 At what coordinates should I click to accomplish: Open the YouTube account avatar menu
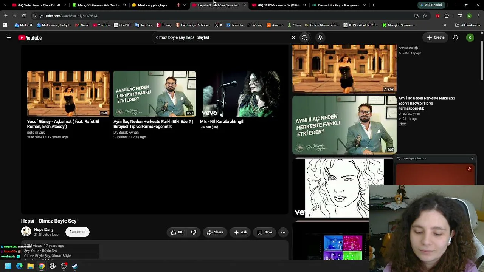pos(470,37)
